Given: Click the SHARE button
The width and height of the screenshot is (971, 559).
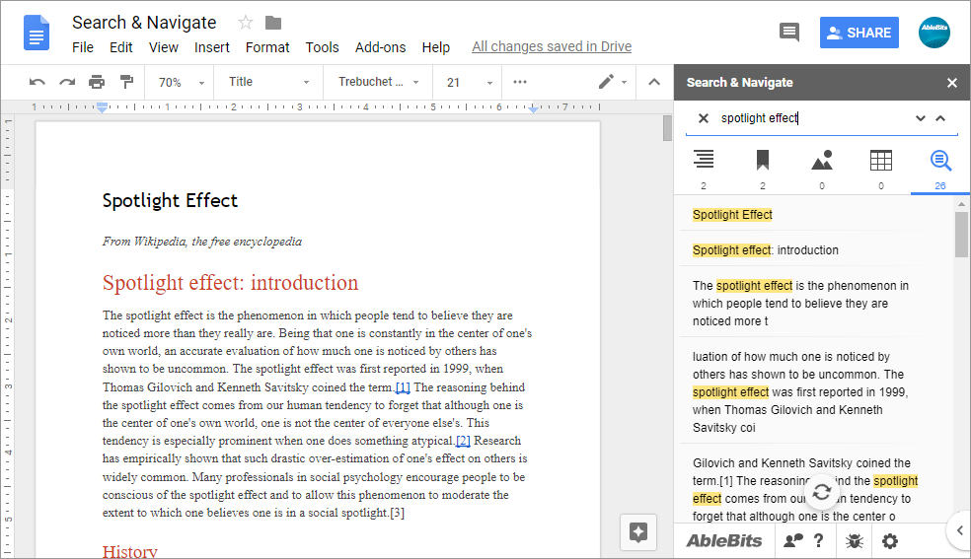Looking at the screenshot, I should pyautogui.click(x=859, y=33).
